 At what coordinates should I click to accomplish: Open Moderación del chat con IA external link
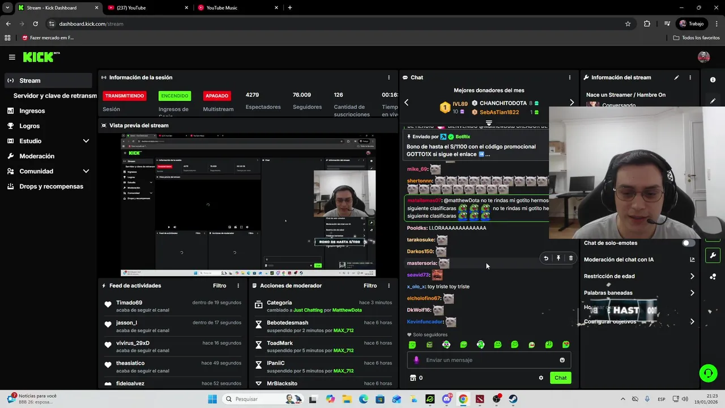(x=692, y=260)
